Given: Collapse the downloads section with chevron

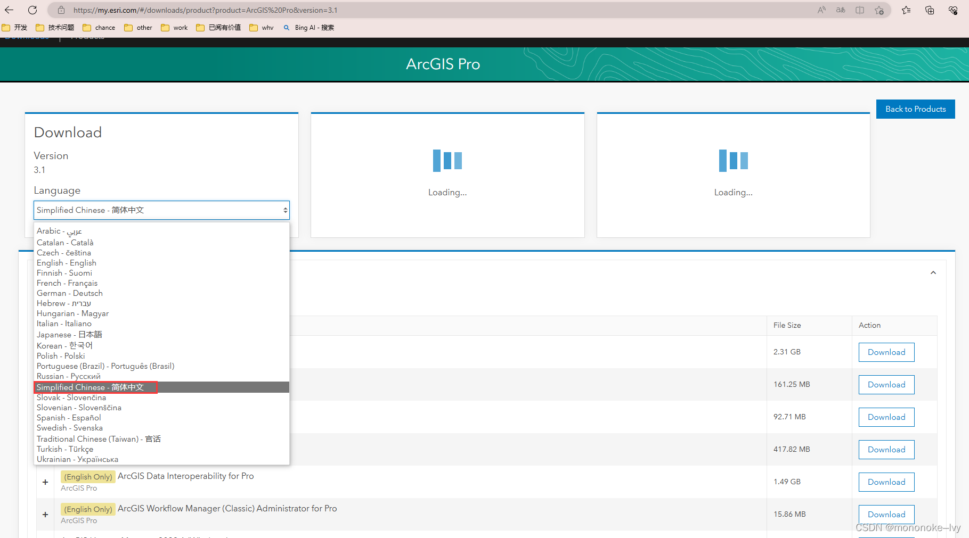Looking at the screenshot, I should 933,272.
